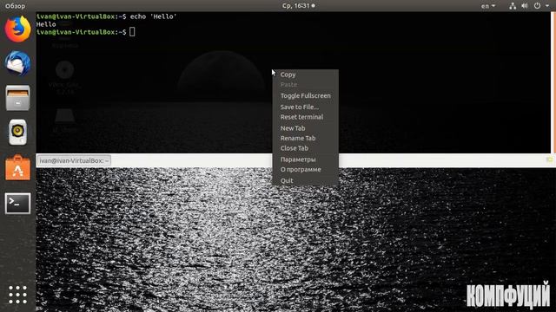Select Reset terminal in the context menu

[x=305, y=117]
